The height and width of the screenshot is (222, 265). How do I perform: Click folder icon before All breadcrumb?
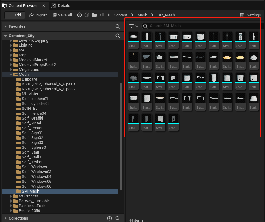click(94, 15)
